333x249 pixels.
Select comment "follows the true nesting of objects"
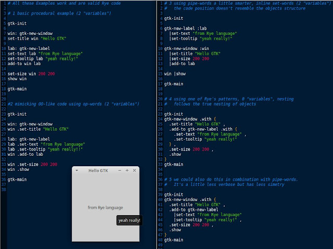(x=215, y=104)
